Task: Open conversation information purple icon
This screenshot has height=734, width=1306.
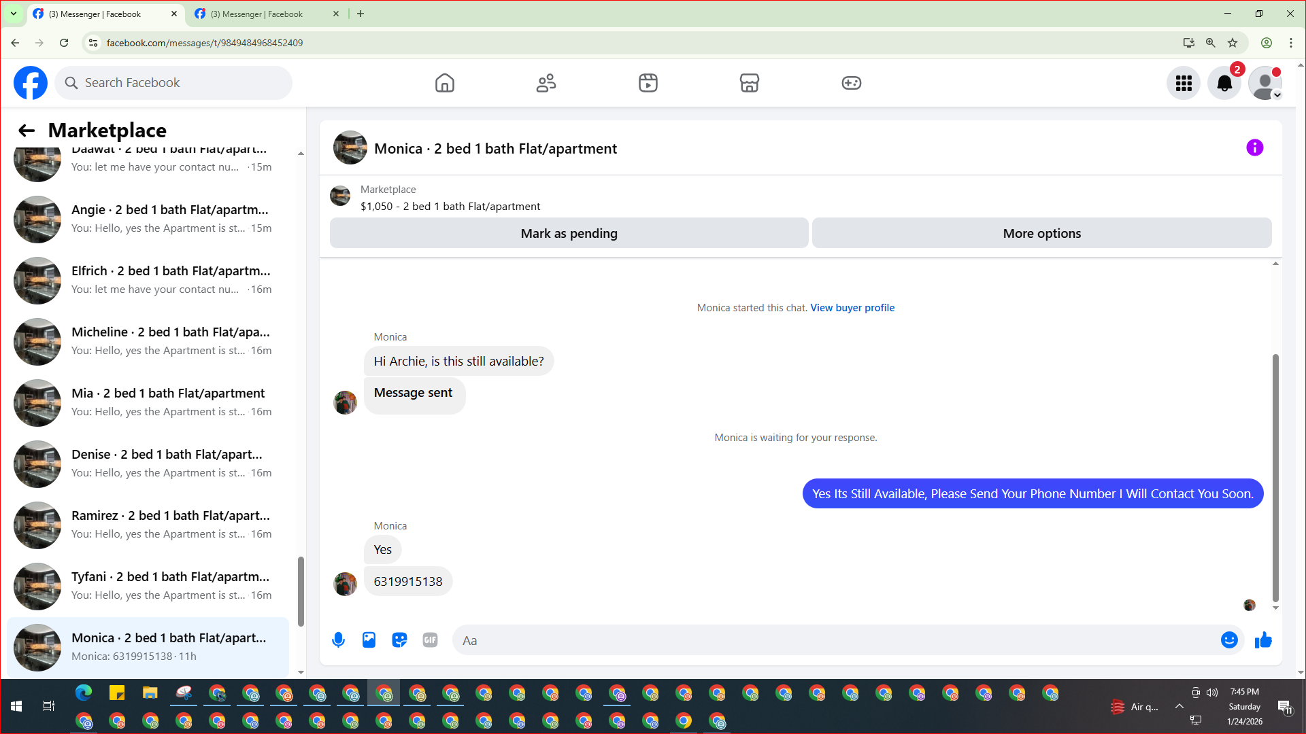Action: 1254,148
